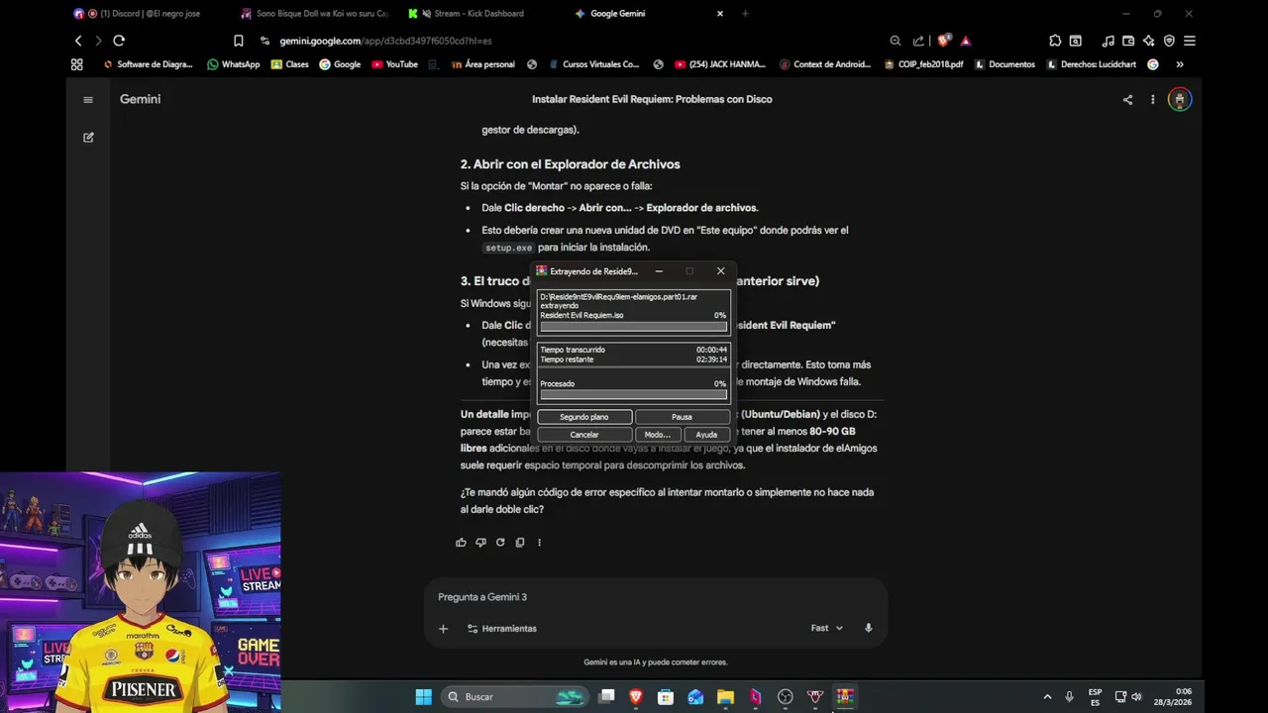1268x713 pixels.
Task: Click the Resident Evil Requiem.iso progress bar
Action: tap(633, 327)
